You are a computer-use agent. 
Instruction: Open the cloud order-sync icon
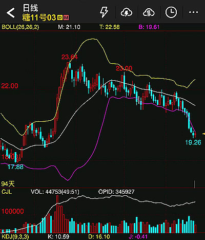point(149,12)
